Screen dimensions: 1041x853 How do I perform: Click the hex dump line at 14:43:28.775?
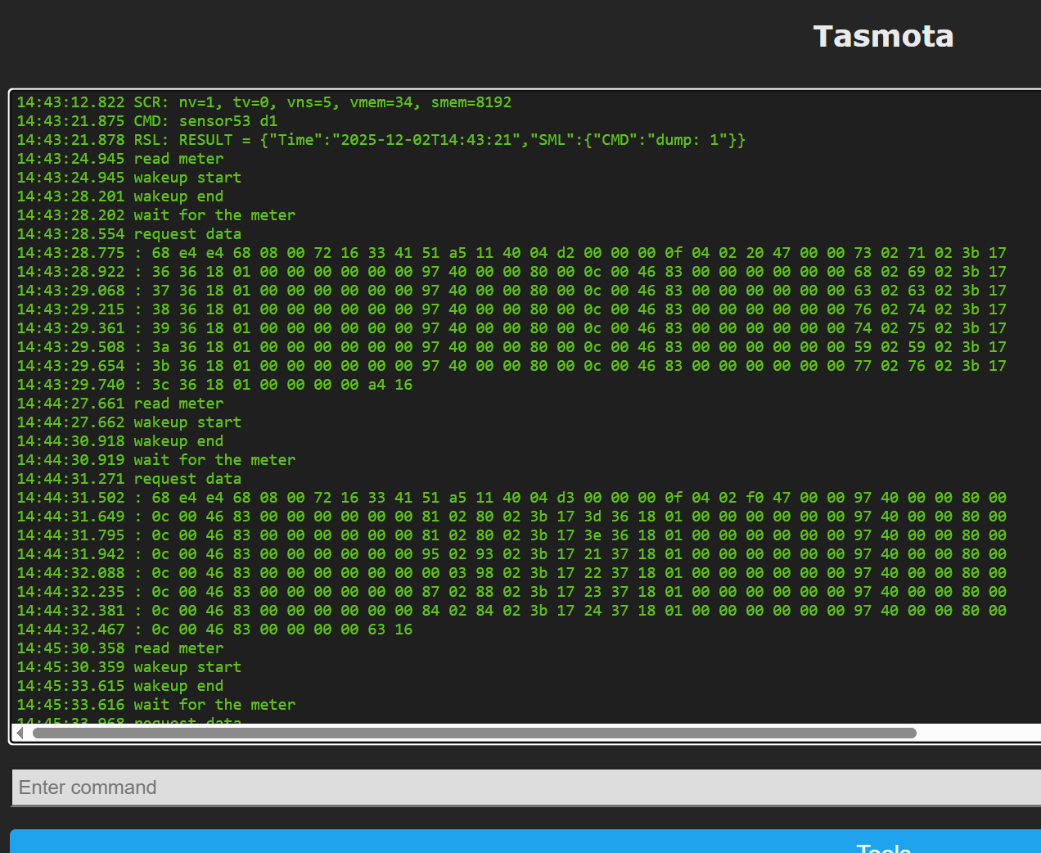click(511, 253)
